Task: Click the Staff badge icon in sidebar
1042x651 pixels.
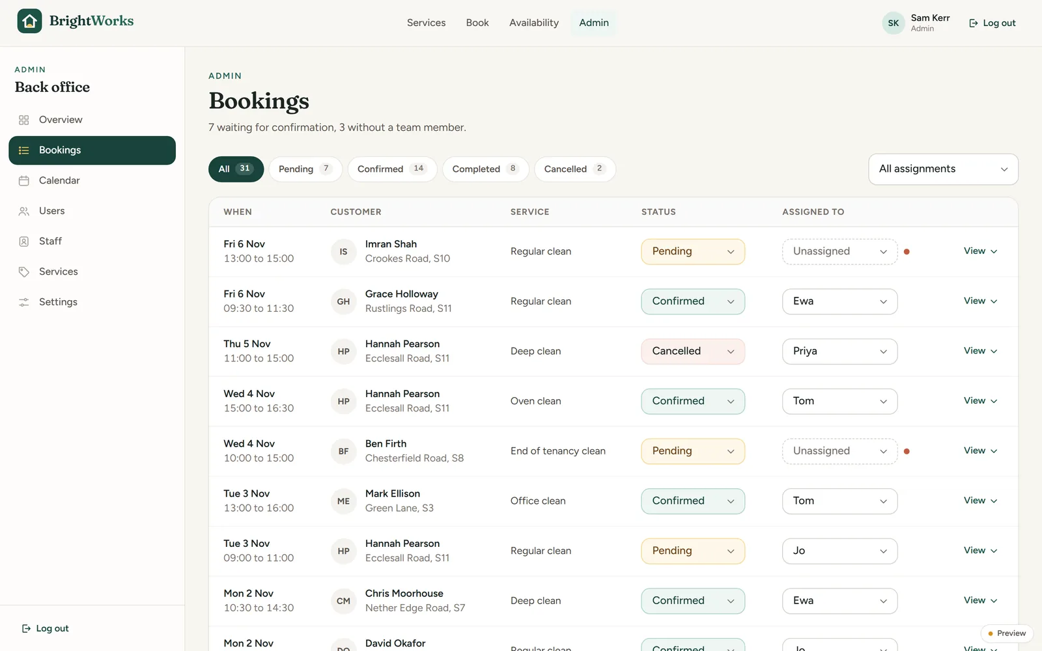Action: (x=24, y=242)
